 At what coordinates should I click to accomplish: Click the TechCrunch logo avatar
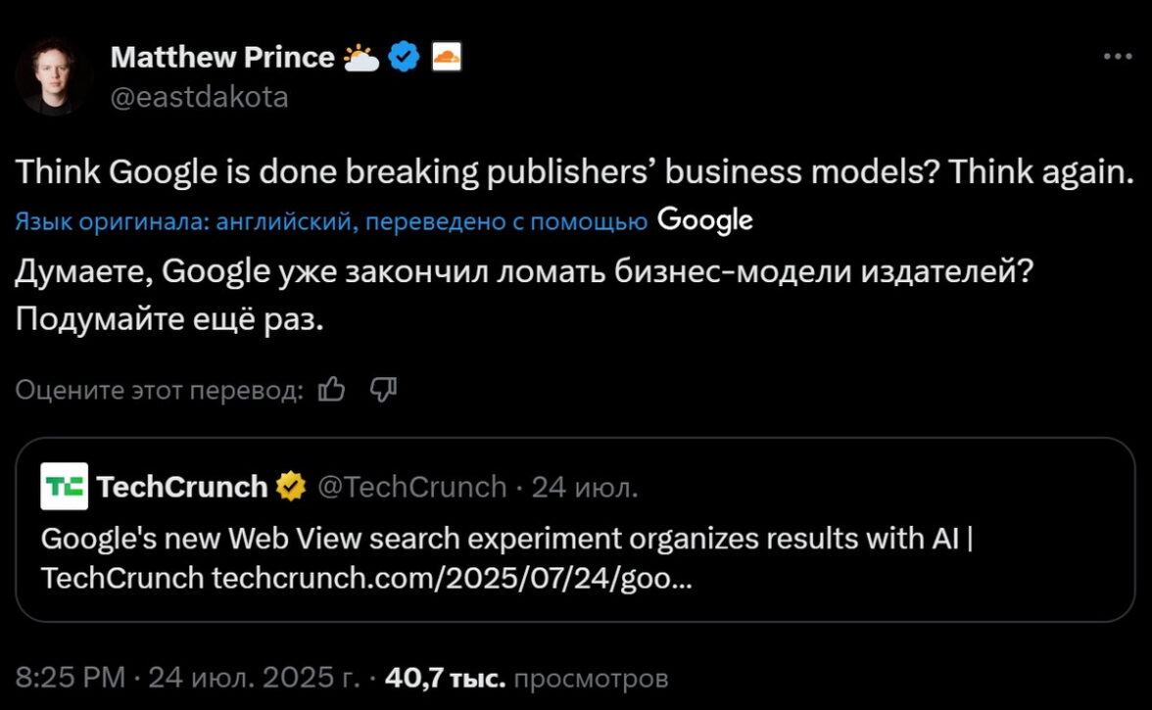[64, 487]
